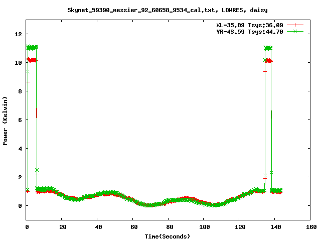Click the Time(Seconds) axis label
Viewport: 321px width, 241px height.
point(167,236)
